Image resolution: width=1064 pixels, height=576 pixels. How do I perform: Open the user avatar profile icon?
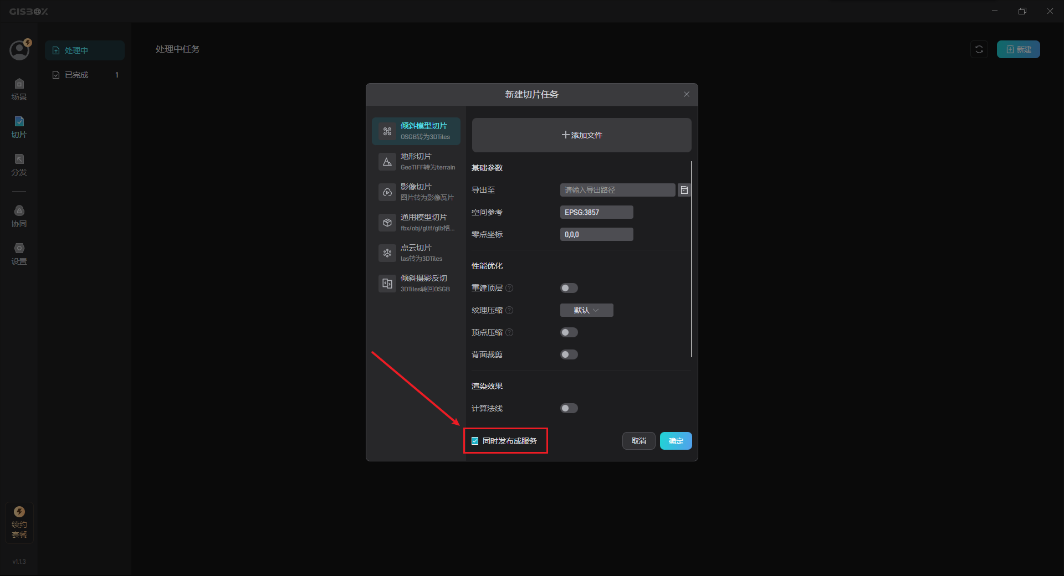coord(19,50)
